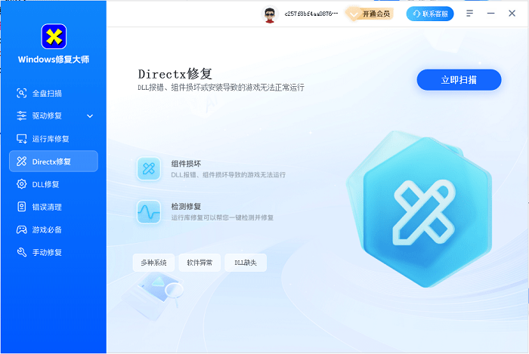The width and height of the screenshot is (529, 354).
Task: Click the 错误清理 icon in sidebar
Action: [22, 207]
